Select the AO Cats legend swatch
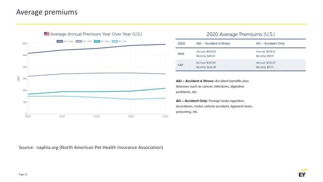The height and width of the screenshot is (182, 323). coord(115,41)
